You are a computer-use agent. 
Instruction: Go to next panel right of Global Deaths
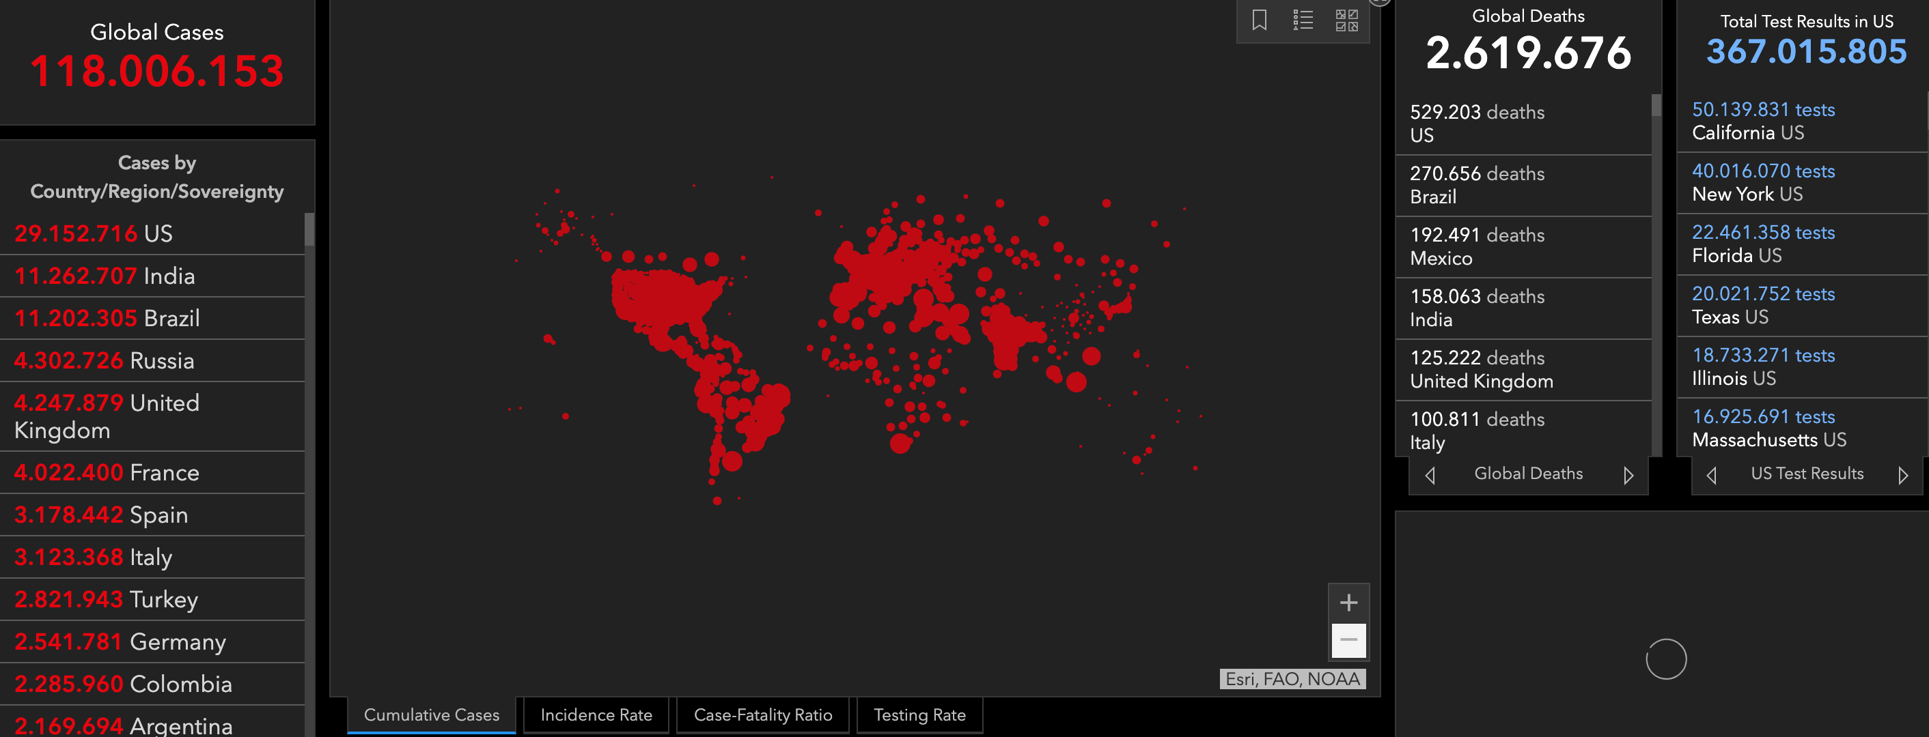(1628, 475)
